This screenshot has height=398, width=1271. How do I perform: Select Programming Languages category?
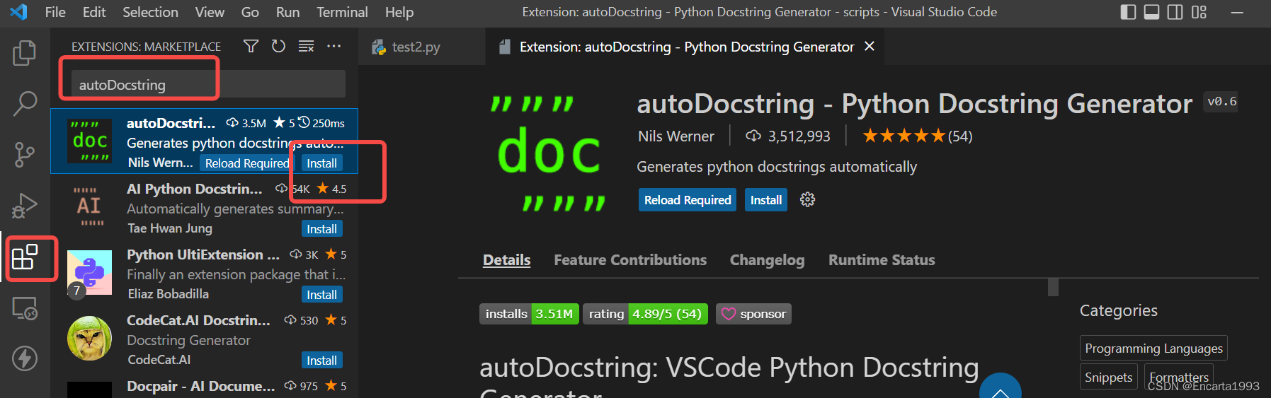tap(1153, 349)
